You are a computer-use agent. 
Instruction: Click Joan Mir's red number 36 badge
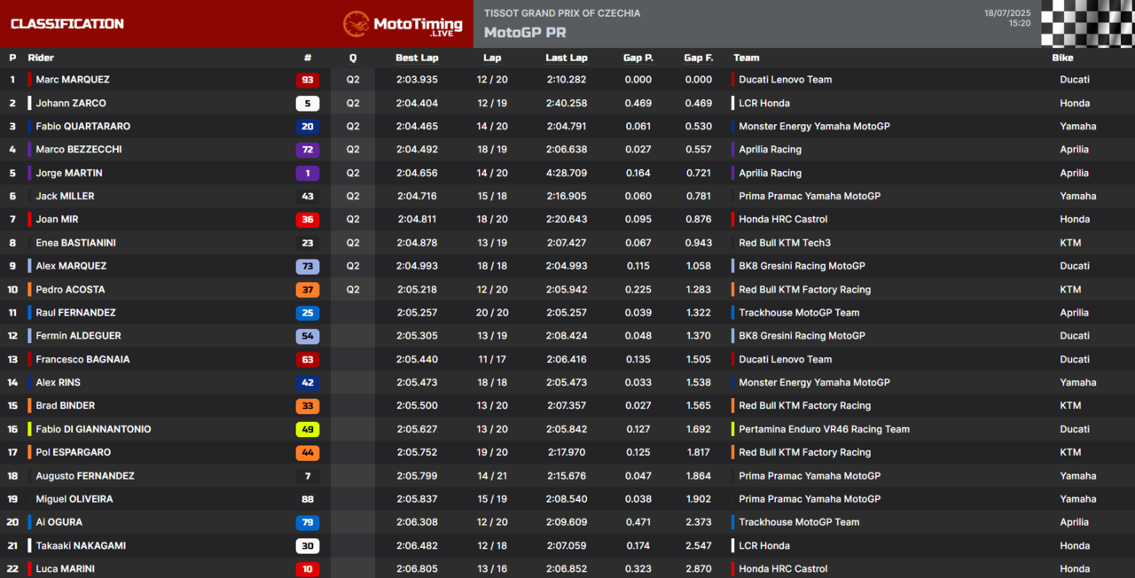(308, 220)
